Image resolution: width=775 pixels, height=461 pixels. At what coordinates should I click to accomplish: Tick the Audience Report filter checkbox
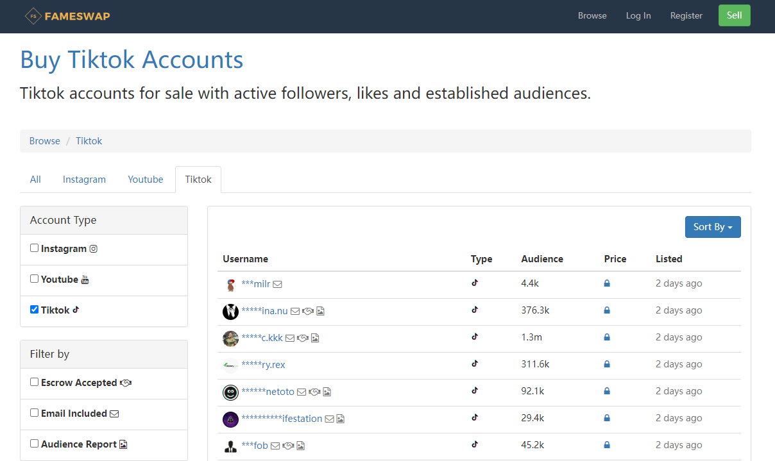pyautogui.click(x=35, y=444)
